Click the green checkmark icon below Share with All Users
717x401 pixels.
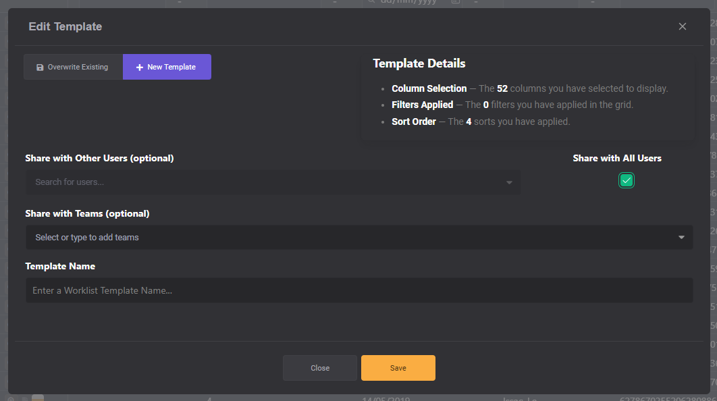tap(626, 180)
